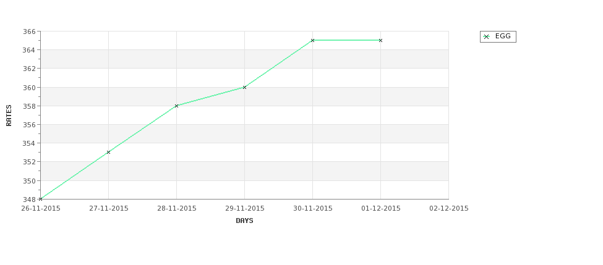Click the EGG legend label
603x265 pixels.
(503, 36)
